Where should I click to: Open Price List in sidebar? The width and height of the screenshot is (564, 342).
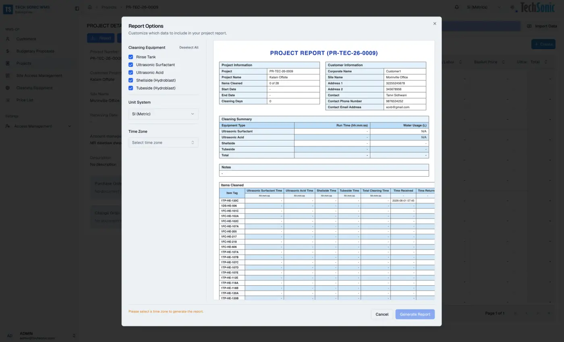(25, 100)
